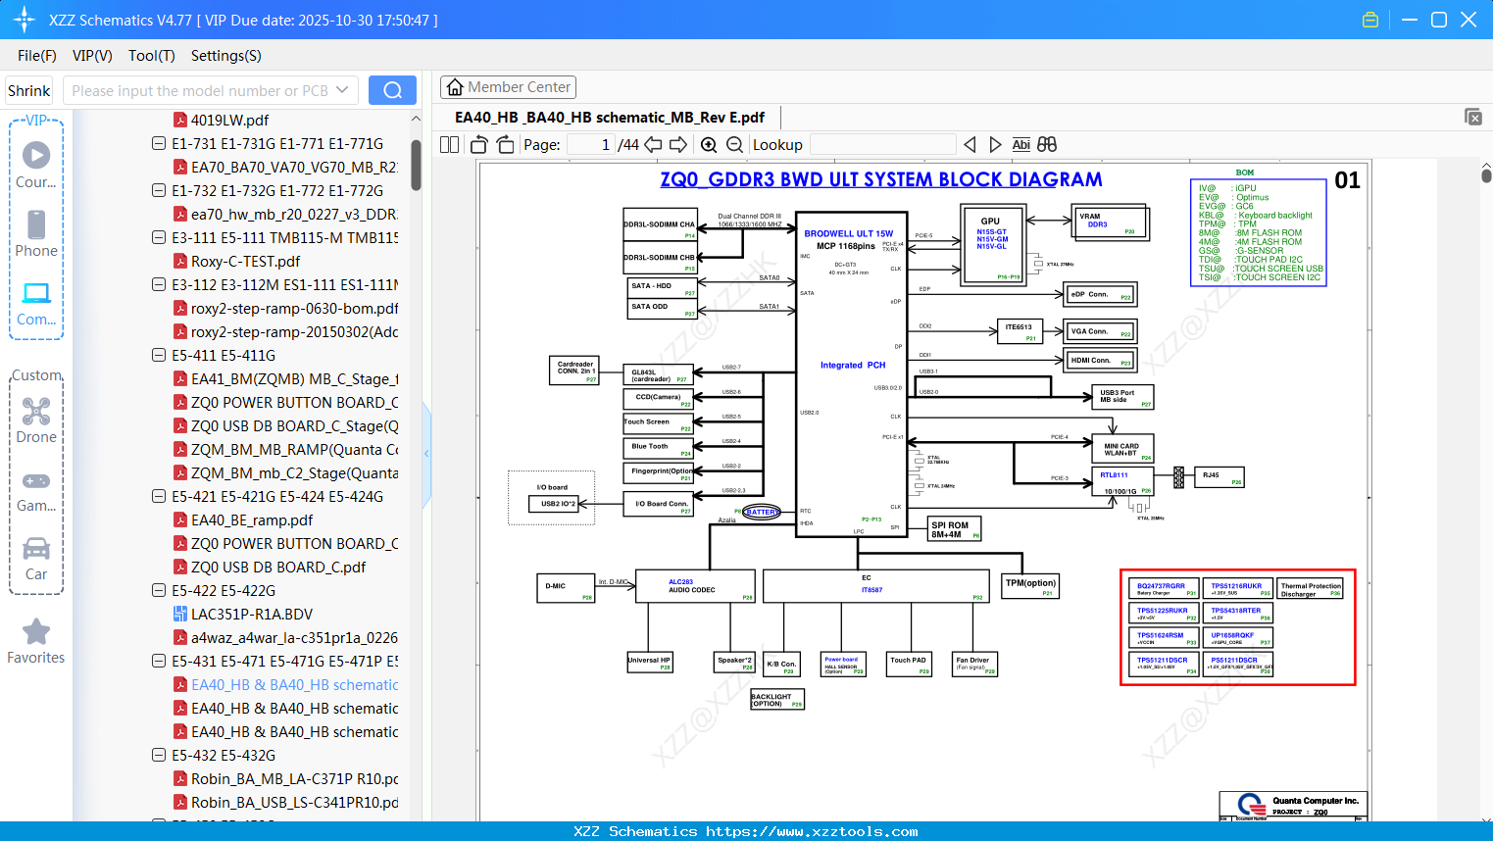Click the file tree scrollbar thumb
This screenshot has height=841, width=1493.
416,165
